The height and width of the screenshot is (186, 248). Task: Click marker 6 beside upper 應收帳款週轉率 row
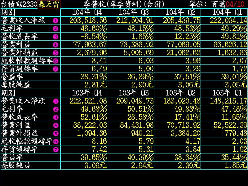55,61
